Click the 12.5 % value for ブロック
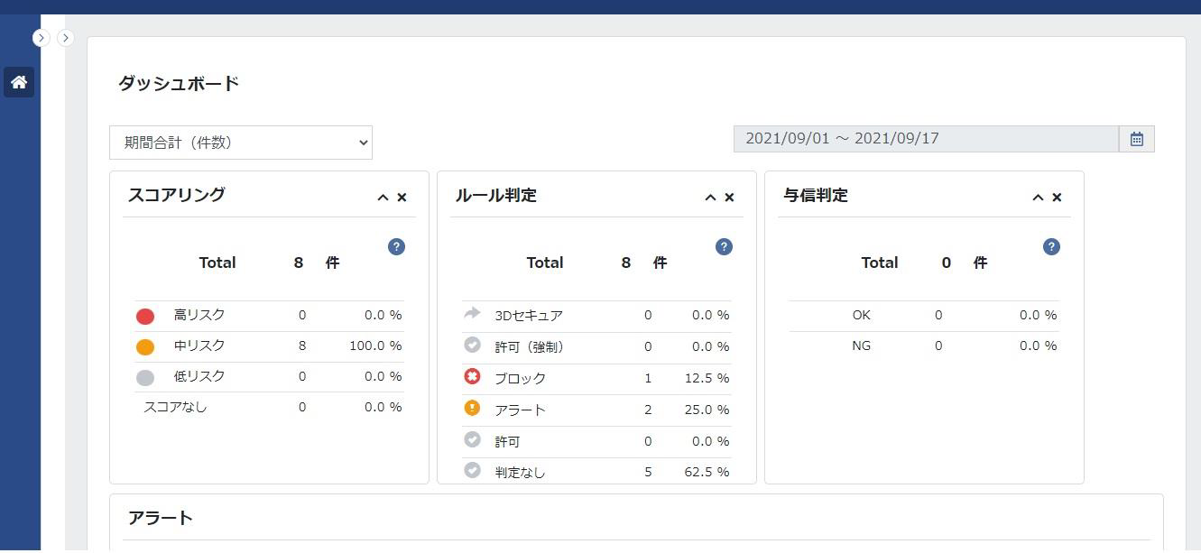 707,378
